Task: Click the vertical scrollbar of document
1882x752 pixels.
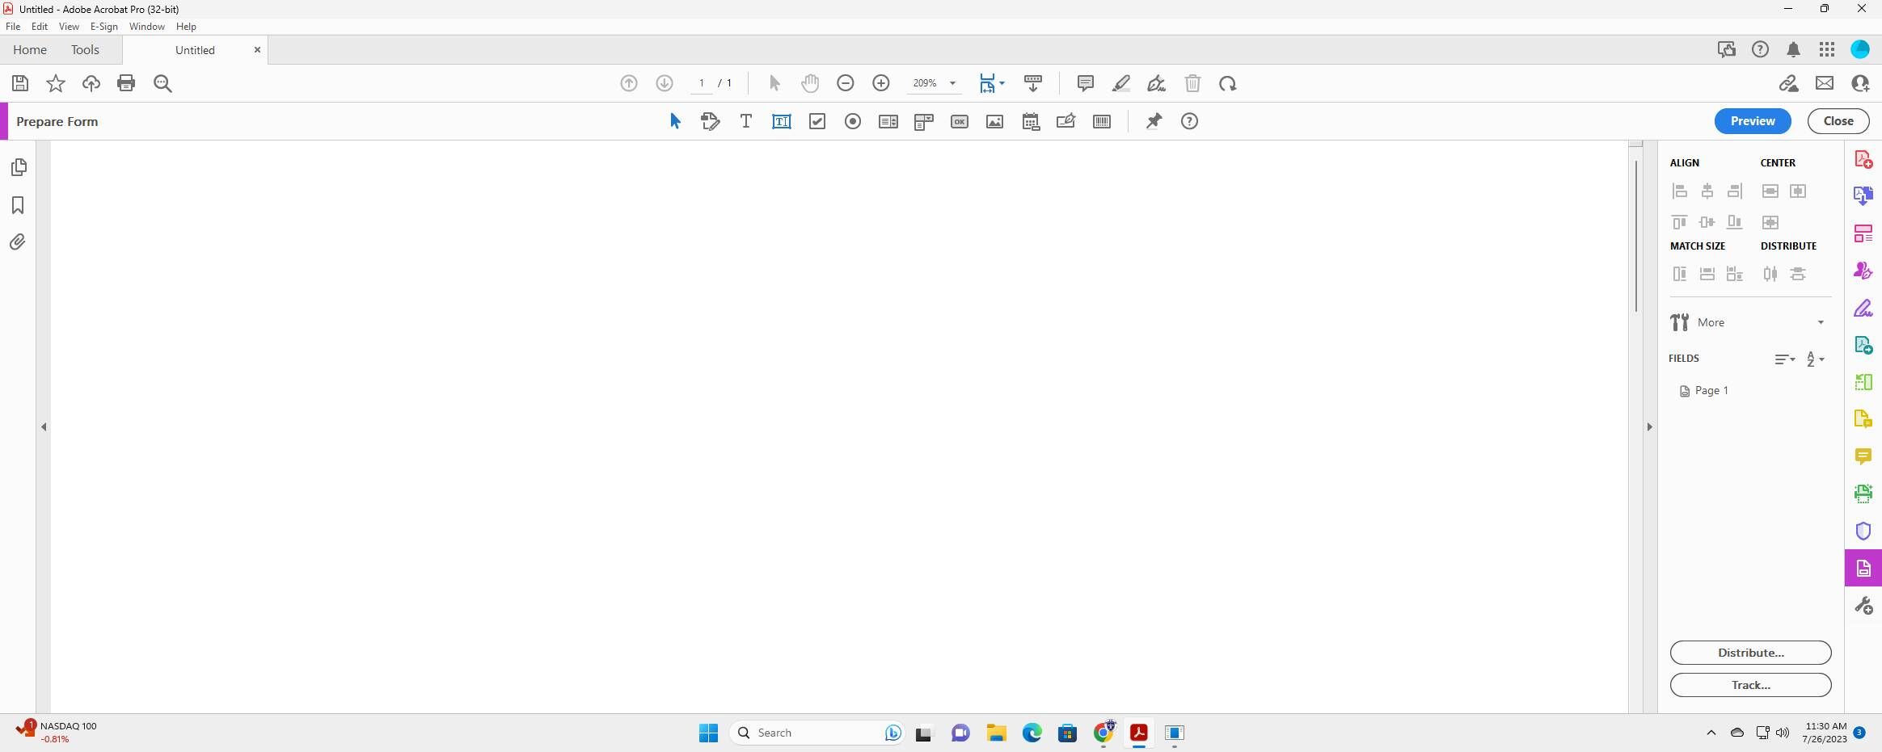Action: tap(1636, 236)
